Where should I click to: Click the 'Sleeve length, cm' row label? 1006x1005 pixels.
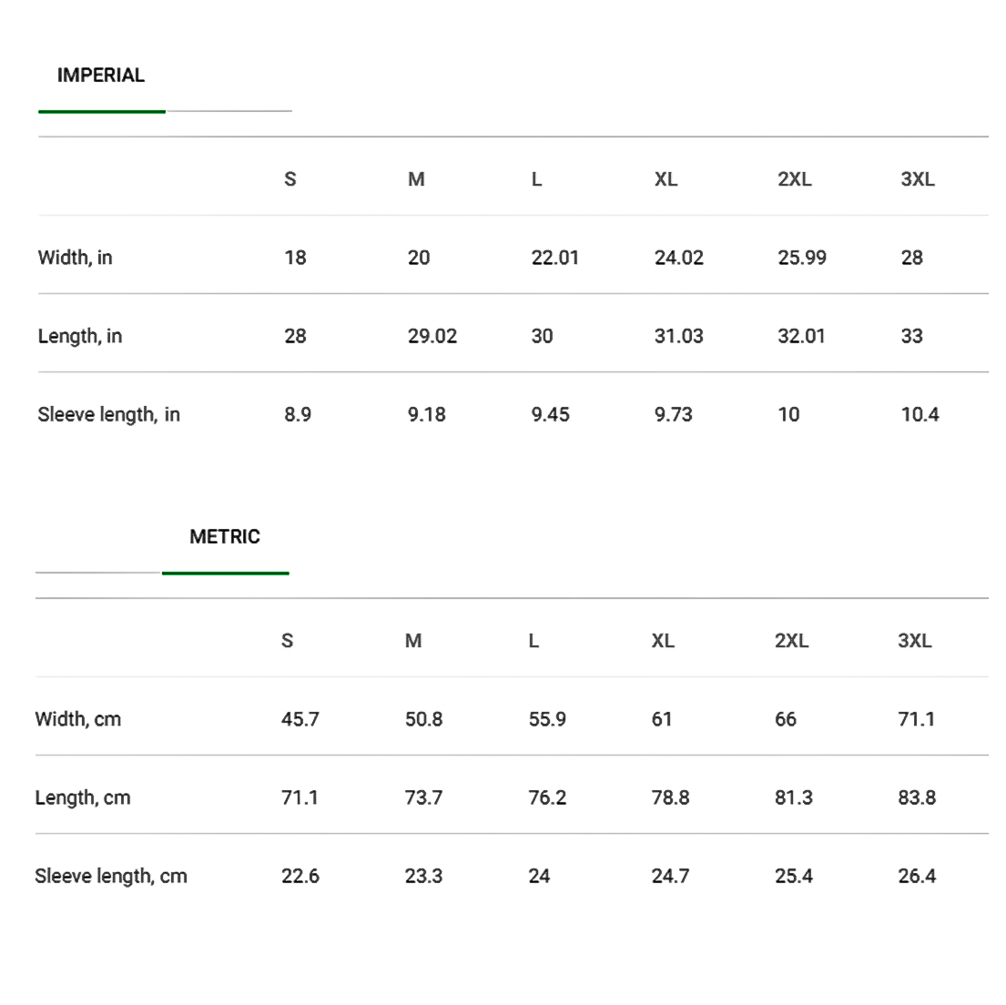[x=111, y=876]
